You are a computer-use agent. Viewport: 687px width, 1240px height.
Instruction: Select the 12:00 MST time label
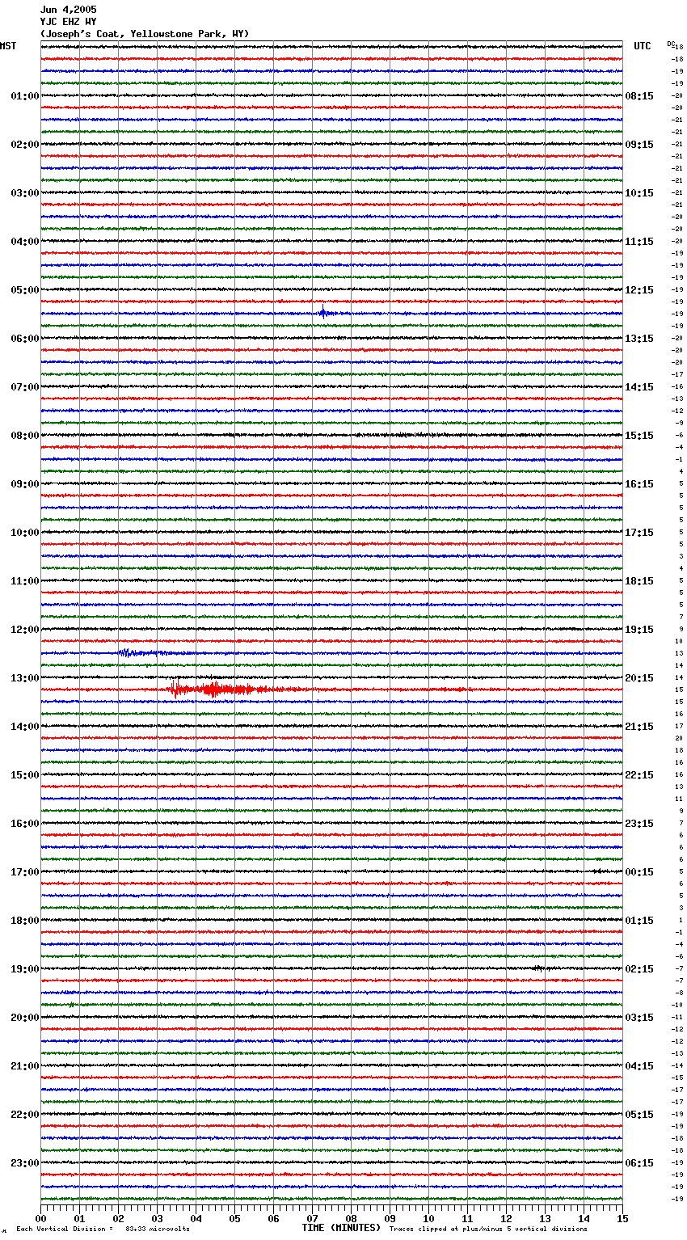[25, 630]
